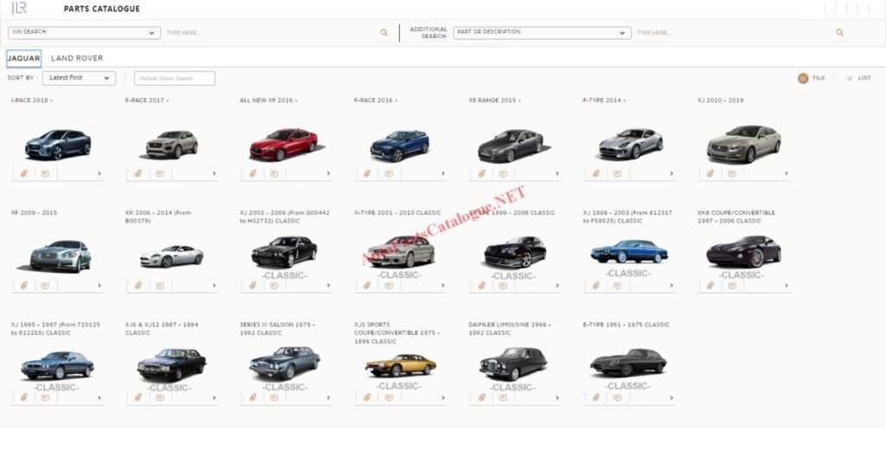Switch to the Land Rover tab
Viewport: 886px width, 451px height.
[77, 58]
